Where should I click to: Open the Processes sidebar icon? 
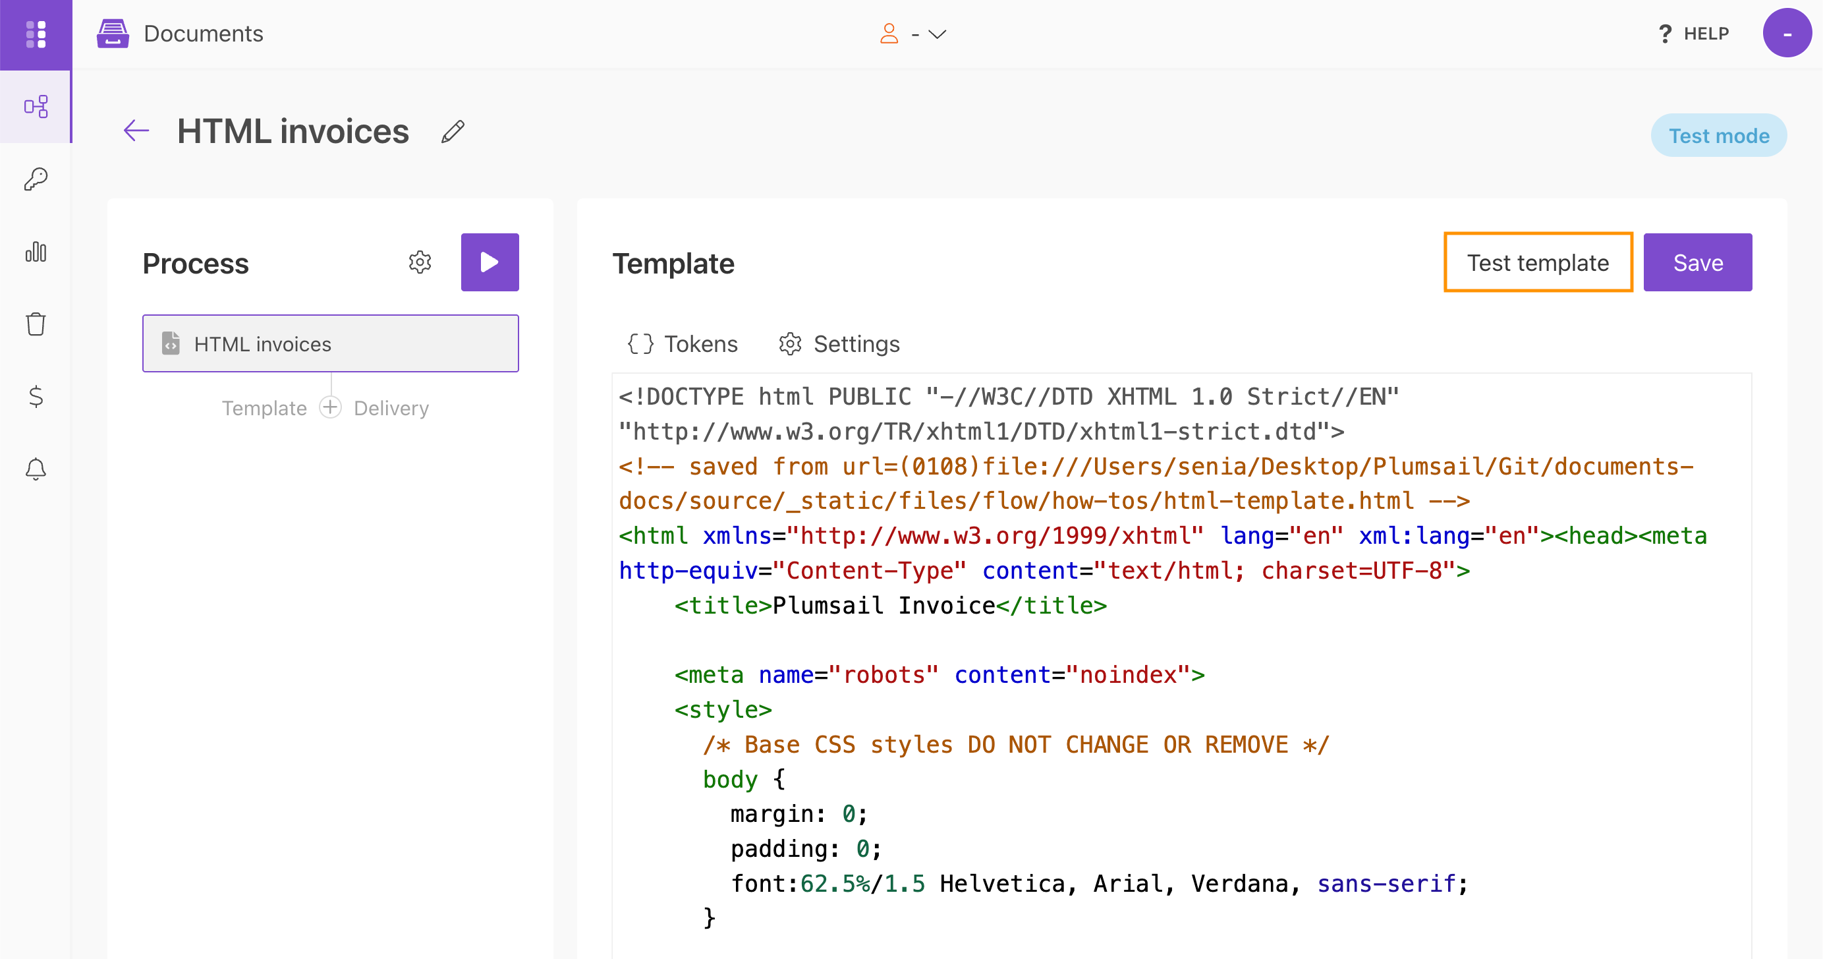click(36, 107)
